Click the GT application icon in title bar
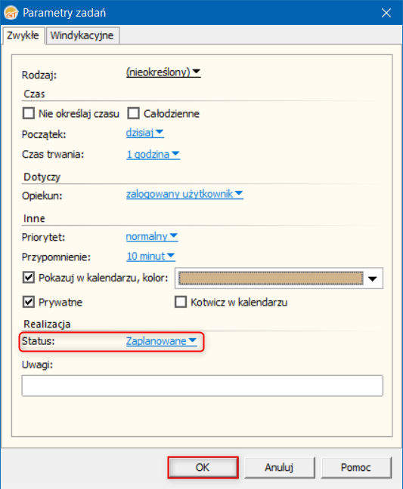This screenshot has width=403, height=489. click(x=11, y=13)
